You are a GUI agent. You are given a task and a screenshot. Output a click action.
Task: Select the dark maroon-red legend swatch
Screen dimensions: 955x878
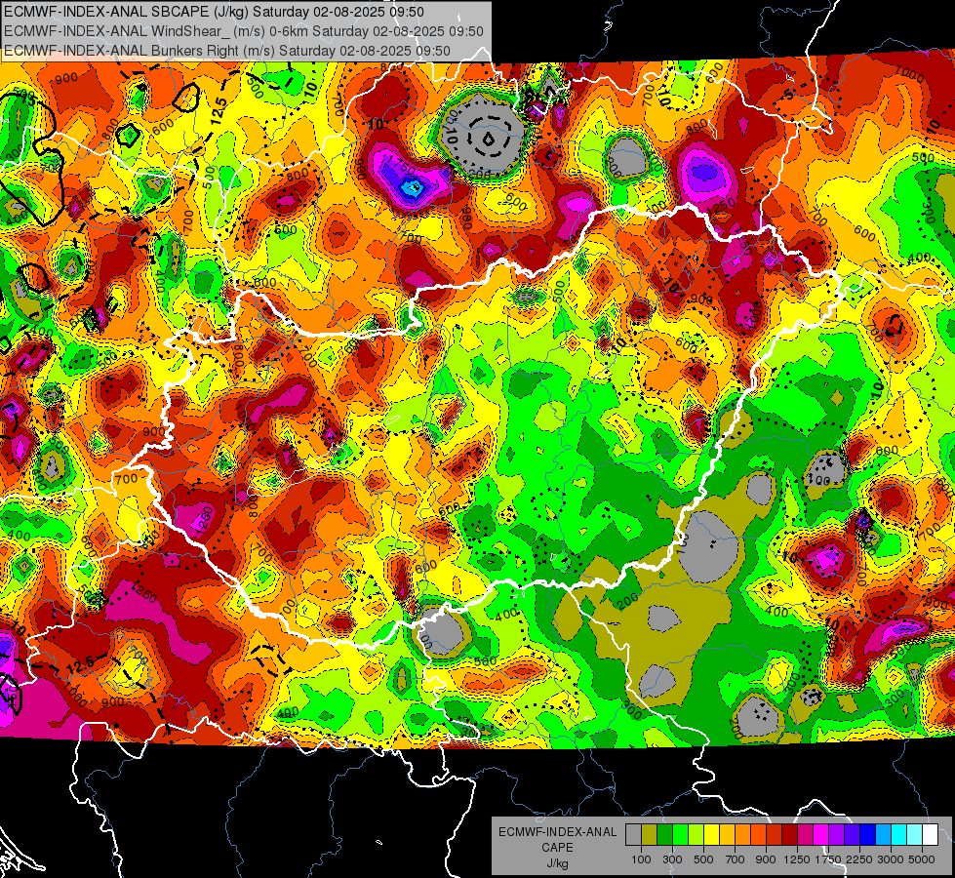pos(790,835)
